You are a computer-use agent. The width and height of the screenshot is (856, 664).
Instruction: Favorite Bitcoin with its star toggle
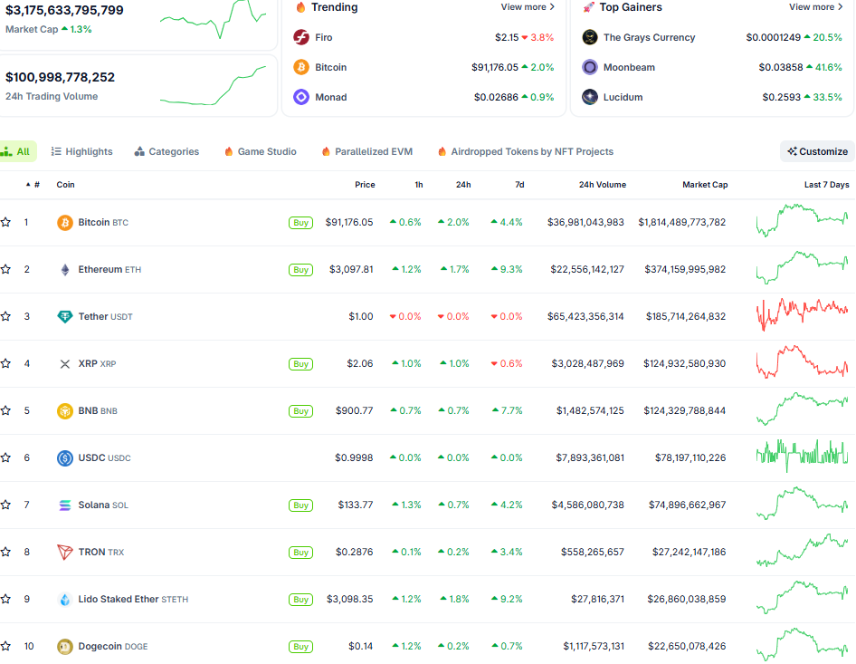point(6,223)
